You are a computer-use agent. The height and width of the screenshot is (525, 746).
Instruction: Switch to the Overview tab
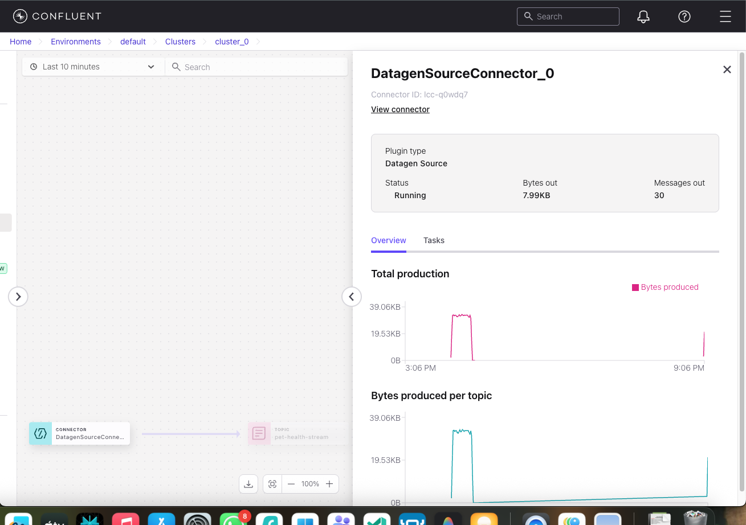[x=389, y=240]
